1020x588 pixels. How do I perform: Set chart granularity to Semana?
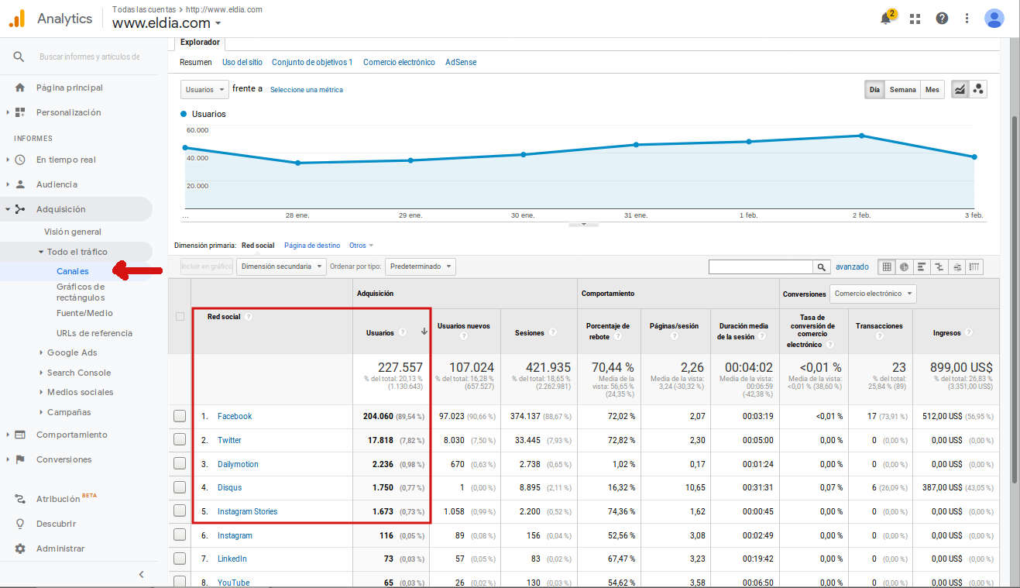[902, 90]
